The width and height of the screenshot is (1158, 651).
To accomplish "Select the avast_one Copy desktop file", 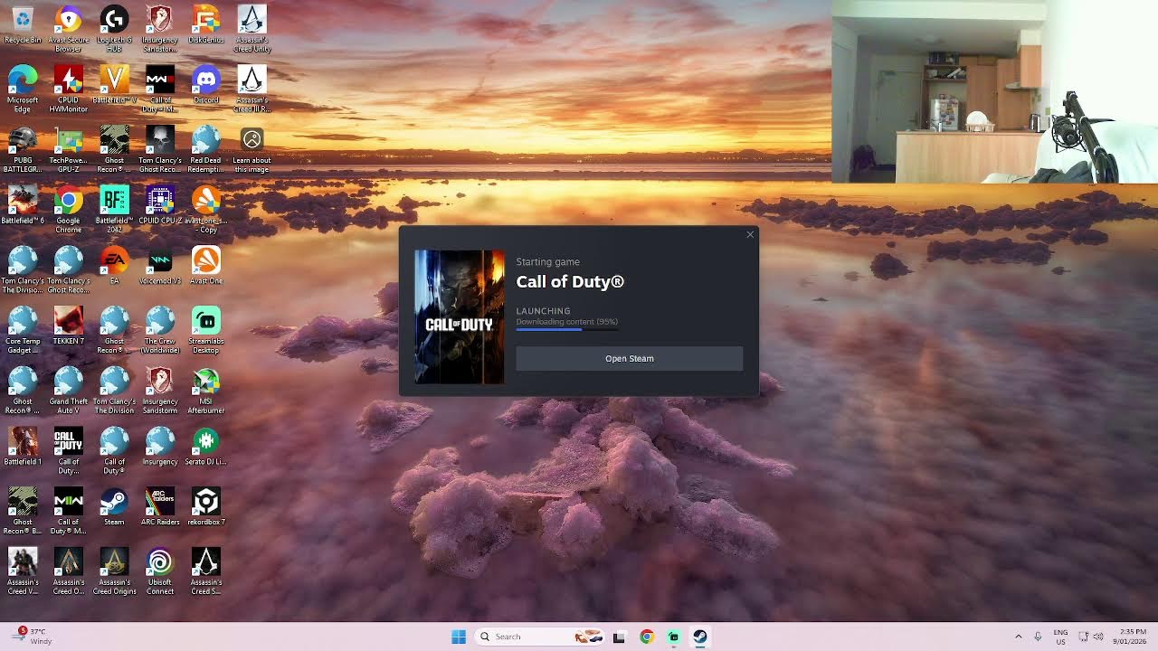I will (205, 210).
